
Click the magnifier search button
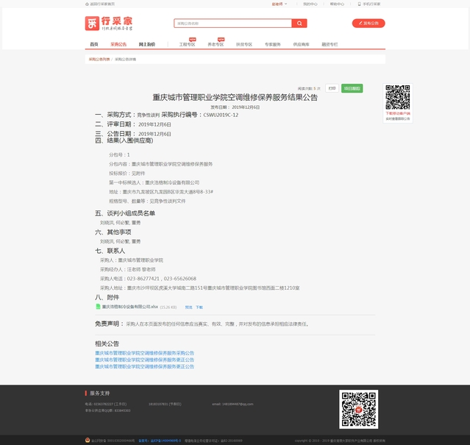299,24
